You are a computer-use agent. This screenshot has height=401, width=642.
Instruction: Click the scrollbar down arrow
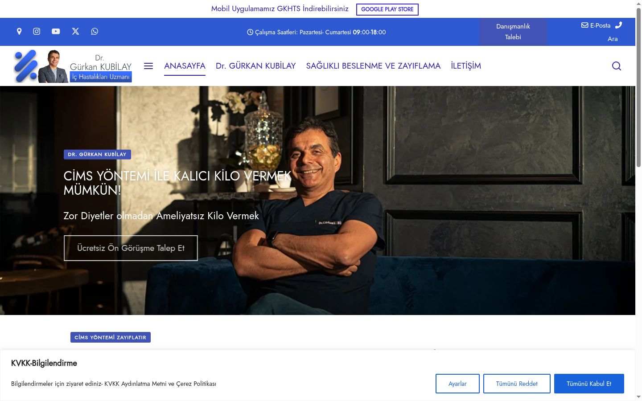[638, 397]
